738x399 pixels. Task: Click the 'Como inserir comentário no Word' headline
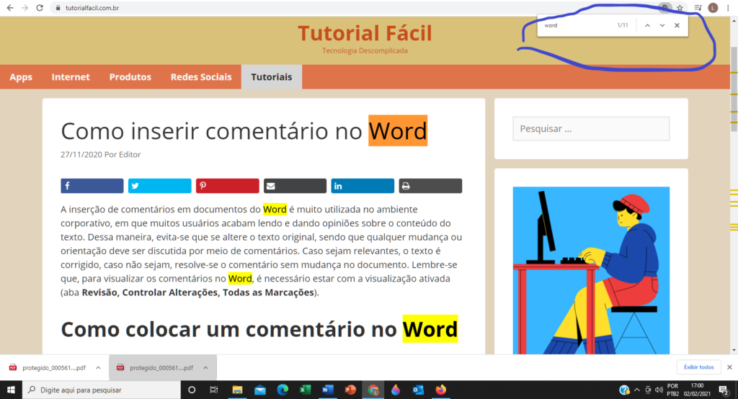pyautogui.click(x=244, y=131)
